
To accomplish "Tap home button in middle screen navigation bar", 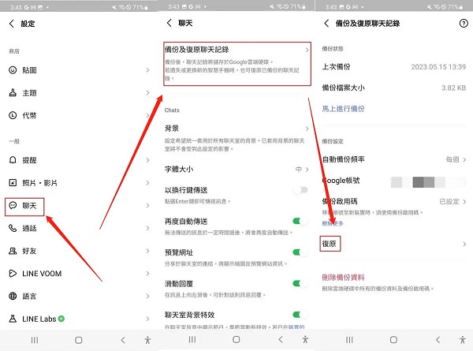I will tap(236, 339).
